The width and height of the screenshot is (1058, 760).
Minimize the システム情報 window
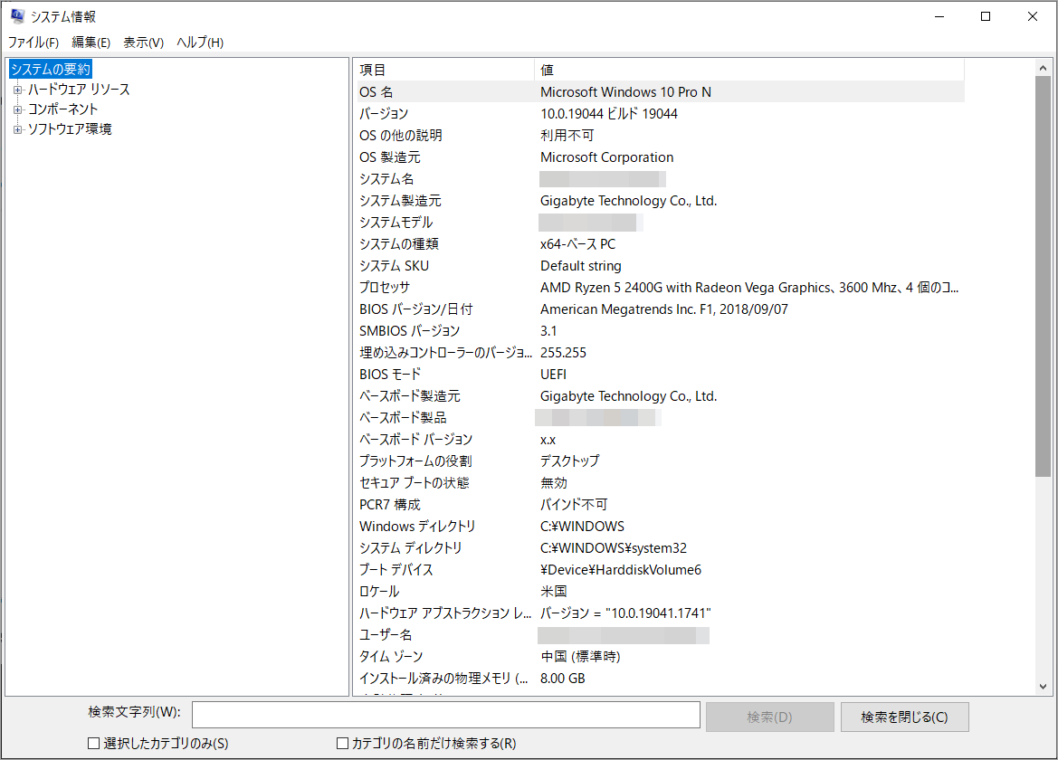coord(939,16)
